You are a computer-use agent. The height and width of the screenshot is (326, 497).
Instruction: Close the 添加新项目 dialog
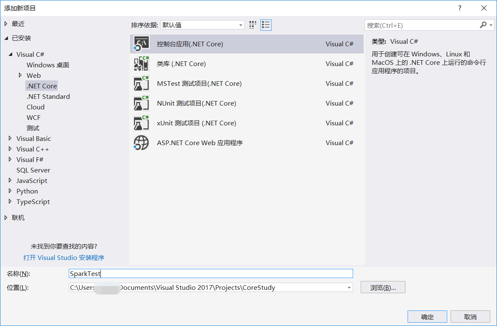(x=483, y=8)
